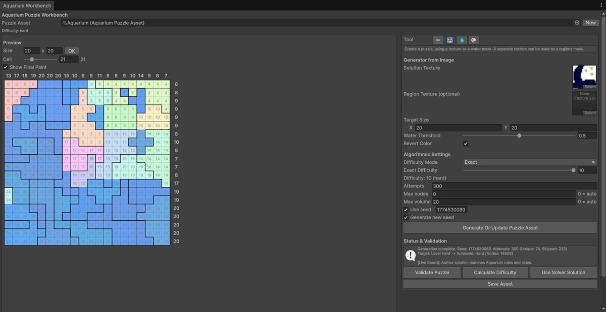This screenshot has width=606, height=312.
Task: Select the water drop tool
Action: point(462,40)
